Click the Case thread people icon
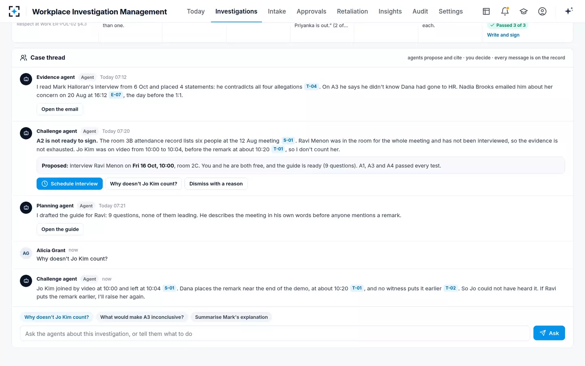The width and height of the screenshot is (585, 366). click(x=24, y=58)
